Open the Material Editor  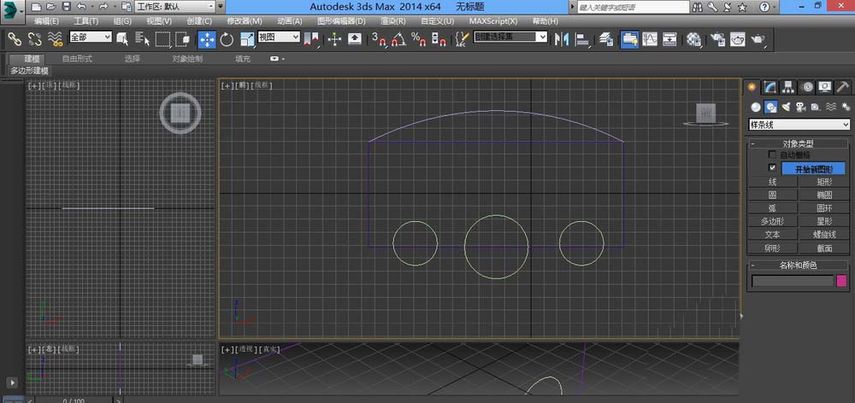(693, 39)
